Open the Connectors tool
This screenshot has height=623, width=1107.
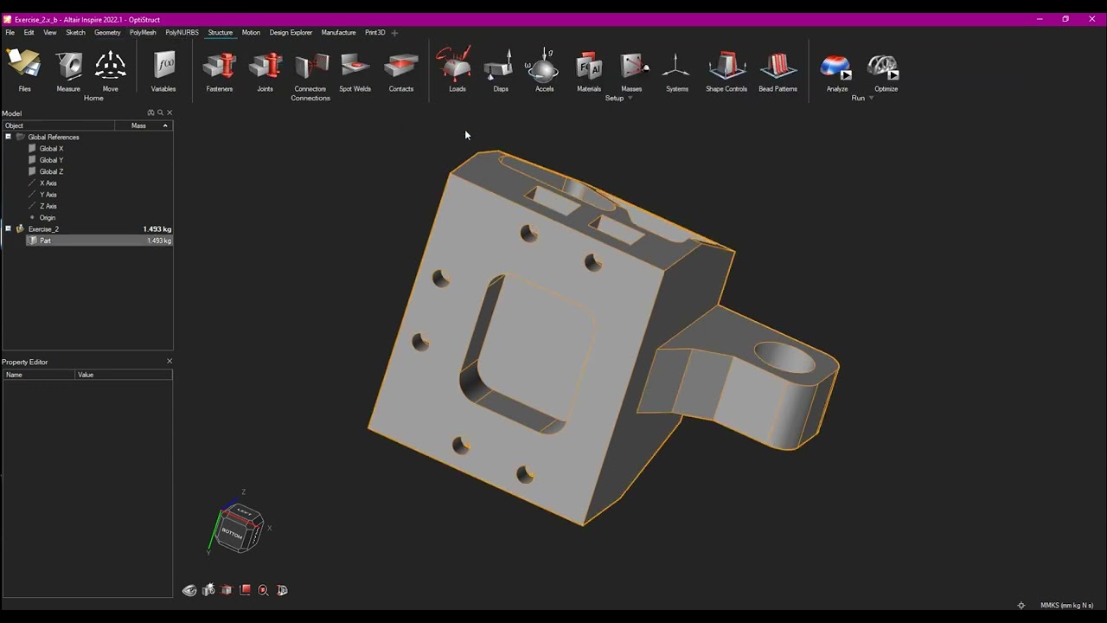310,71
